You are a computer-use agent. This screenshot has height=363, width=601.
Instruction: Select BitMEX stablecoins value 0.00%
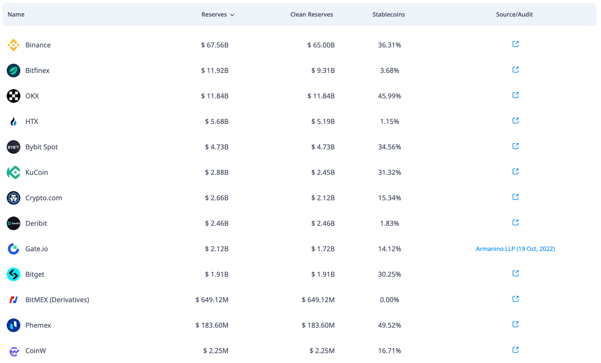click(389, 300)
